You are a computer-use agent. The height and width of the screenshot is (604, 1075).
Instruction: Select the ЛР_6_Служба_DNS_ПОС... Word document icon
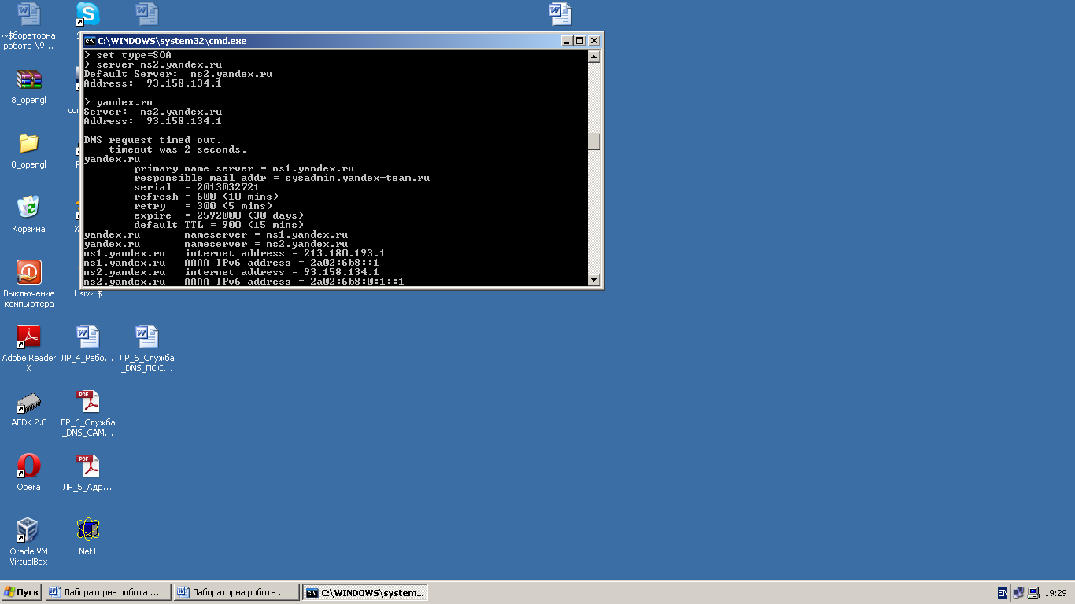pyautogui.click(x=146, y=337)
